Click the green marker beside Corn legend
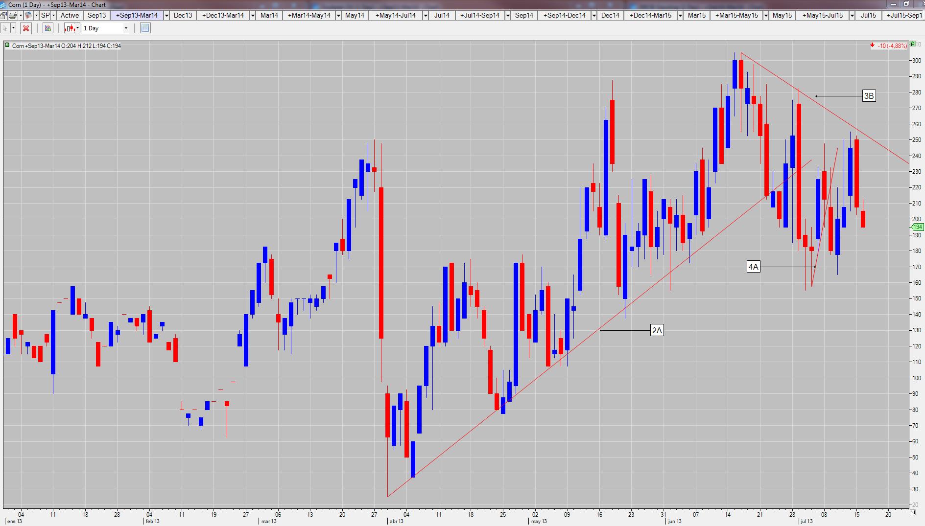This screenshot has width=925, height=526. 7,45
